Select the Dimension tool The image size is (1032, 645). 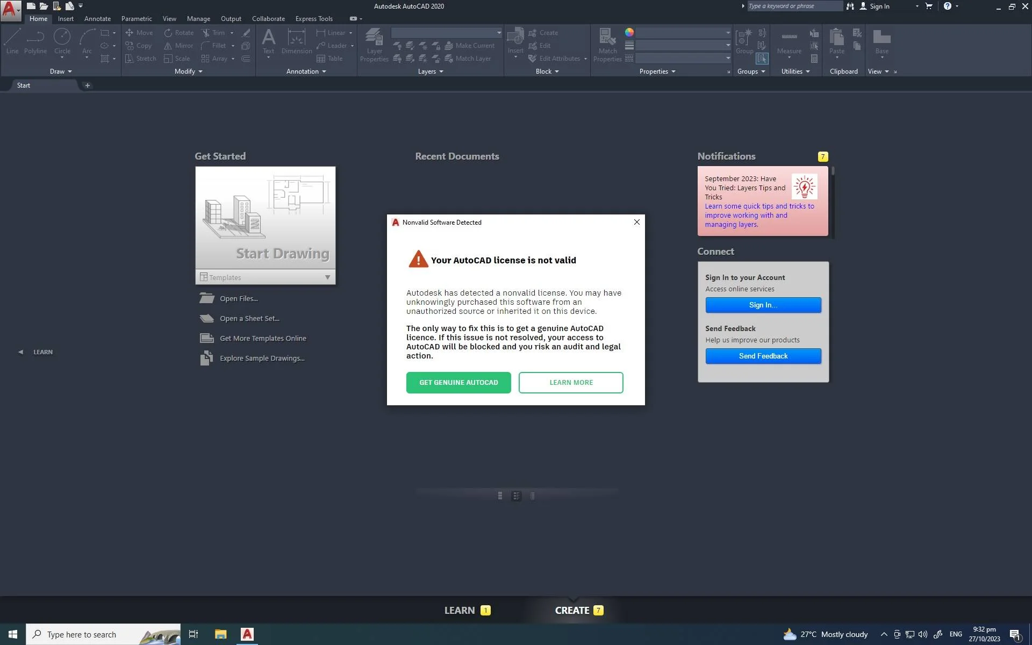pyautogui.click(x=297, y=41)
